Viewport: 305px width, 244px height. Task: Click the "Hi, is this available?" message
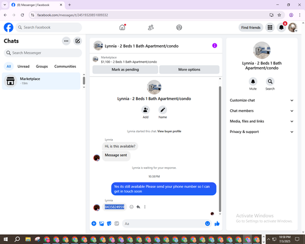(120, 146)
